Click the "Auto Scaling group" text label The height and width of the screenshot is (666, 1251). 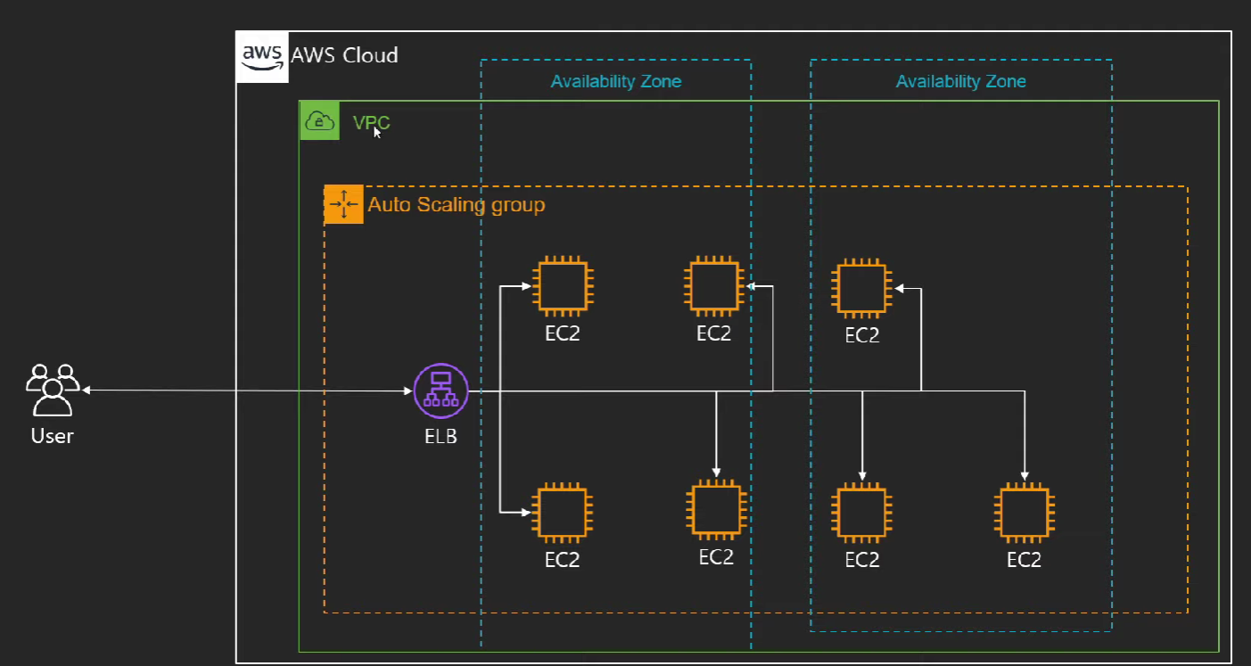tap(457, 205)
